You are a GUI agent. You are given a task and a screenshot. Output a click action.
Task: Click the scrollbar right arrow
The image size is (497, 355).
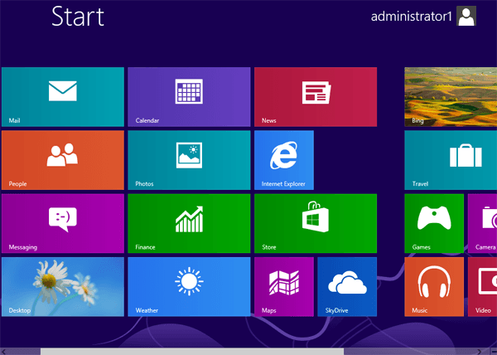coord(480,352)
